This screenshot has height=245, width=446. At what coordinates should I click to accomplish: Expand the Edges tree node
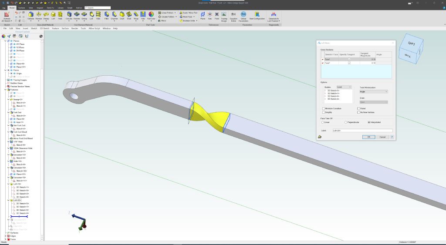(x=5, y=236)
